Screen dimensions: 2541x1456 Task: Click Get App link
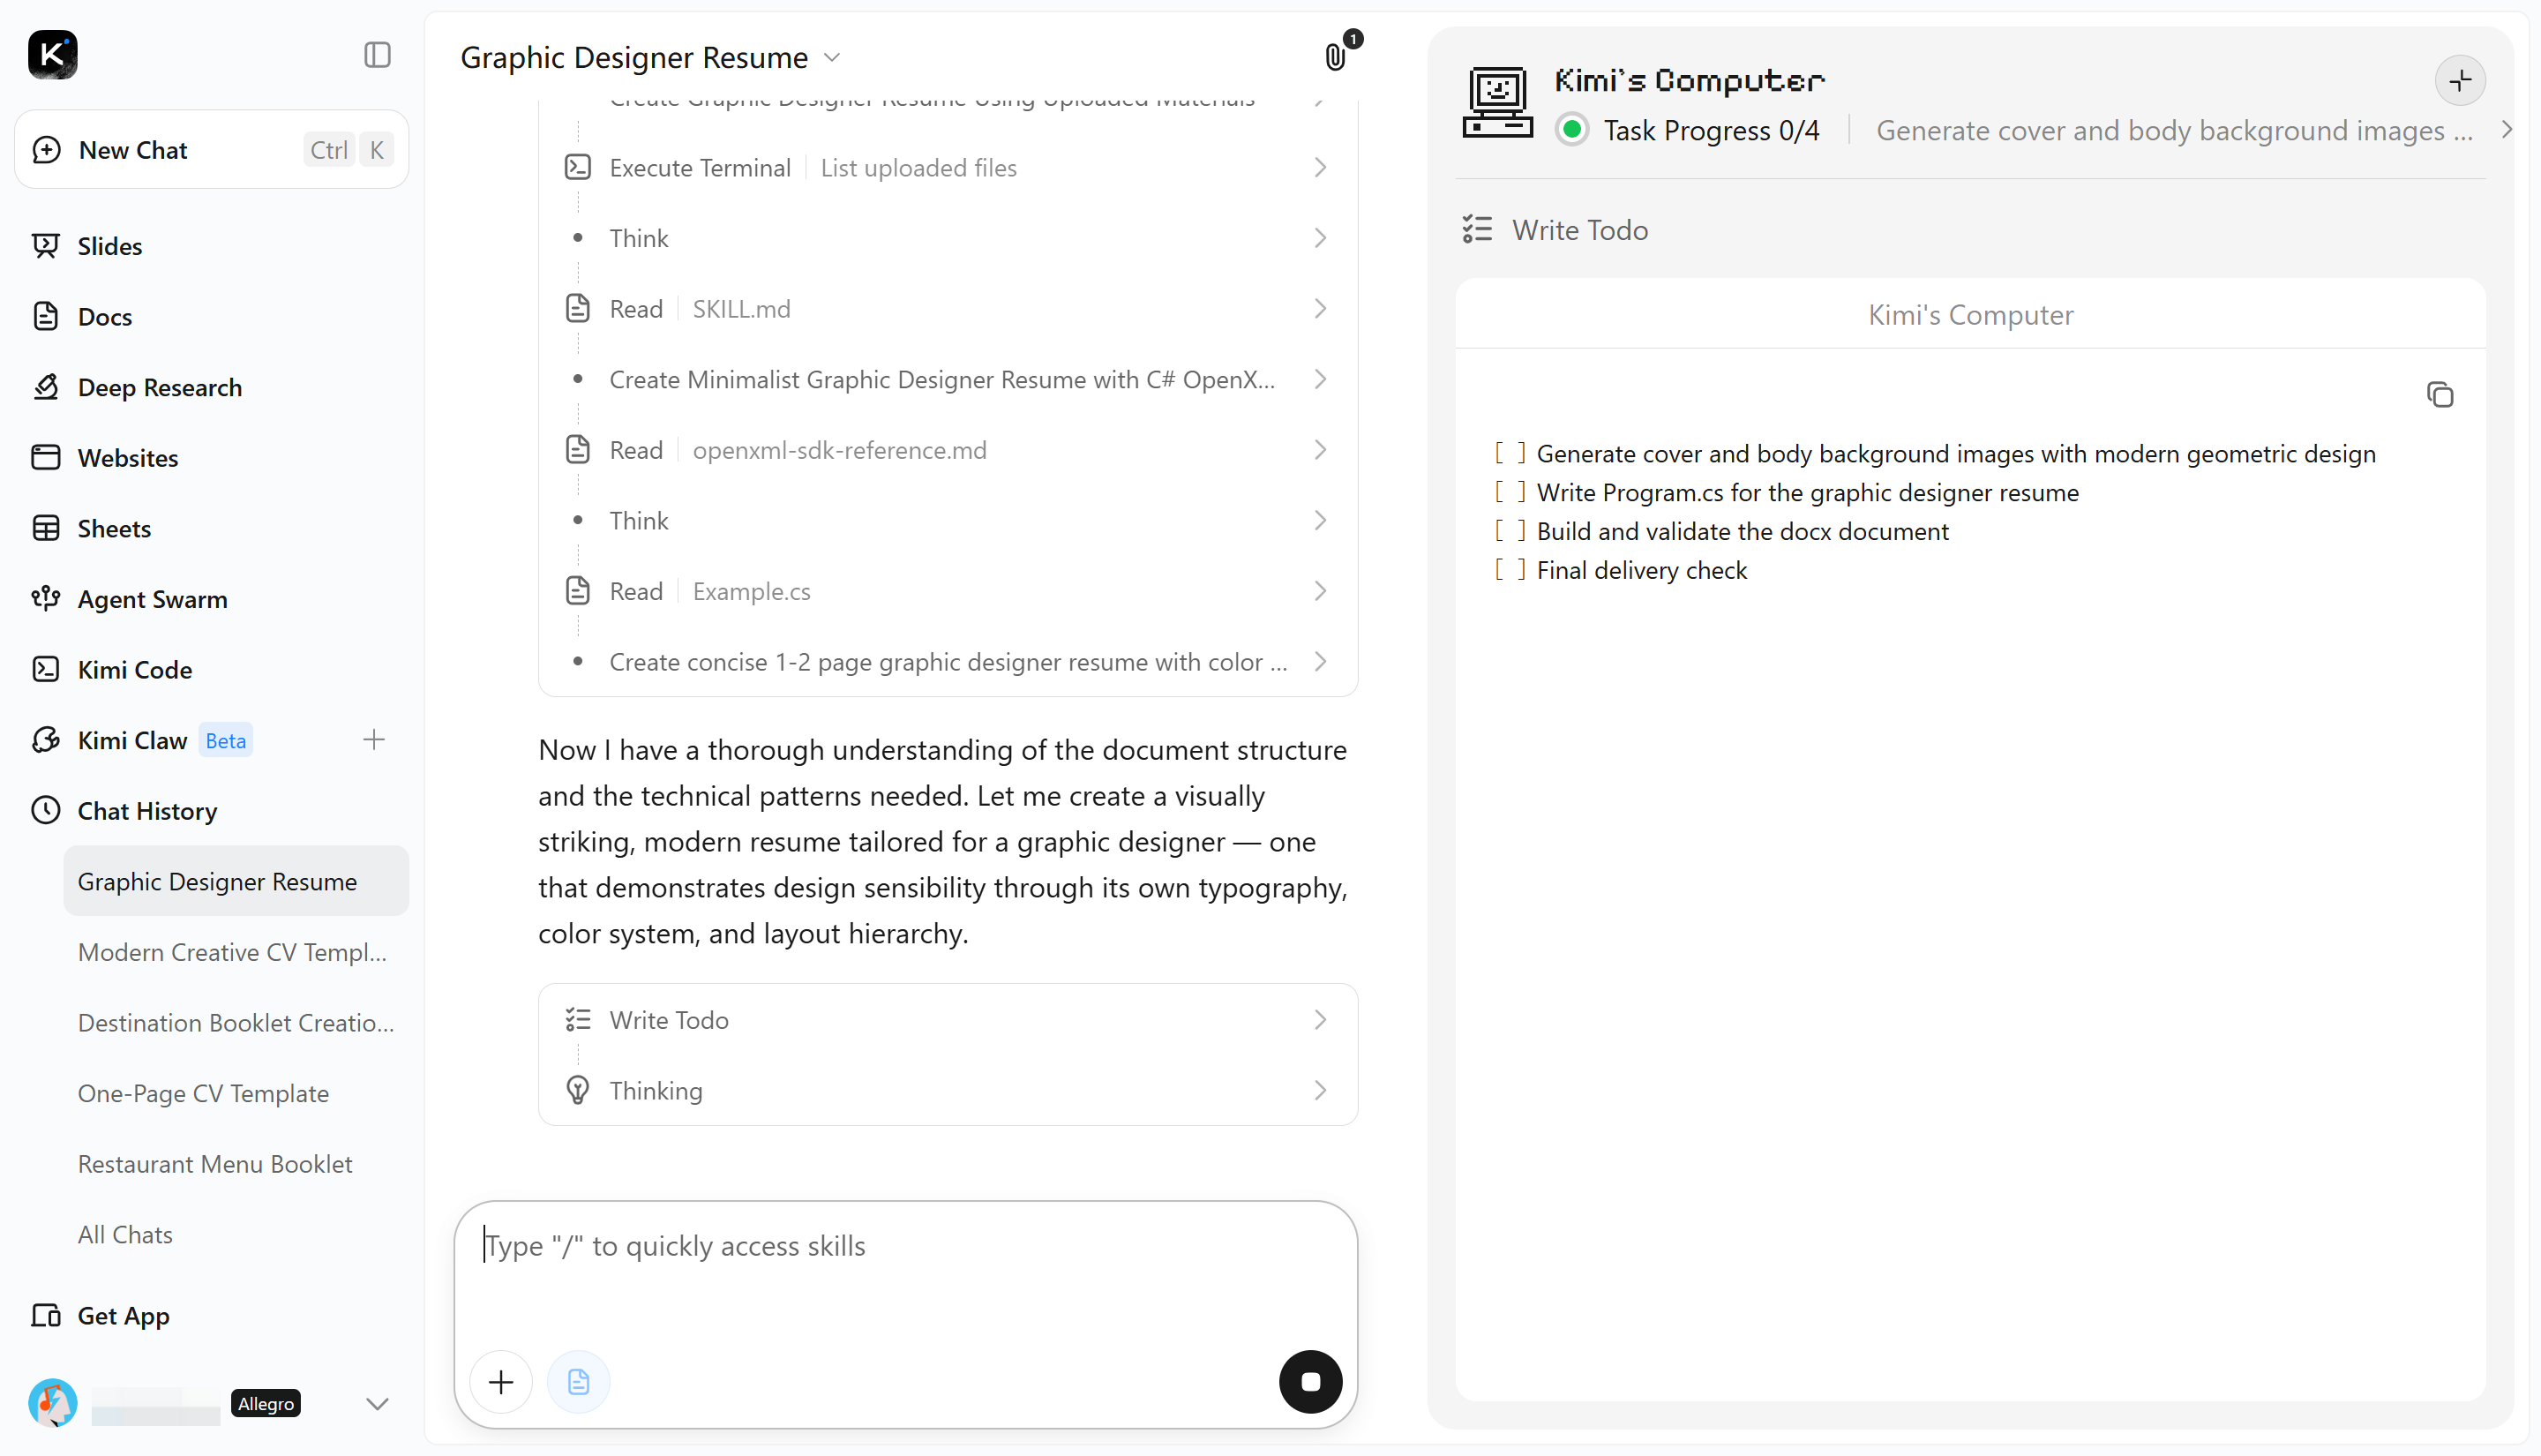coord(212,1315)
